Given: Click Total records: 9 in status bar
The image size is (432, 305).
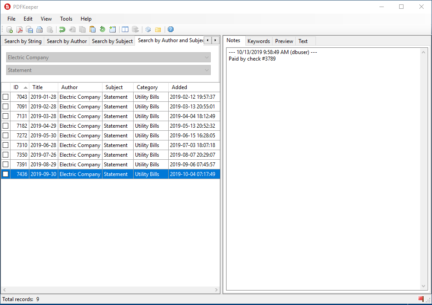Looking at the screenshot, I should point(21,299).
